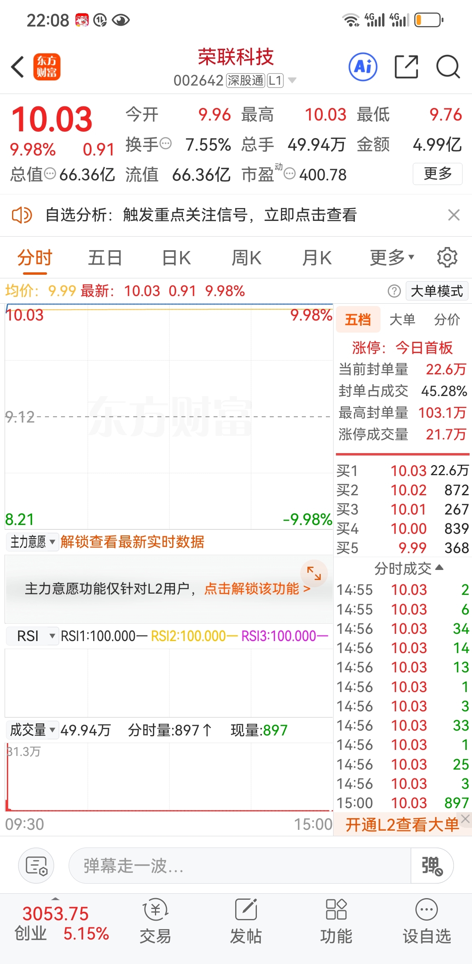Open the Ai assistant icon
The width and height of the screenshot is (472, 964).
tap(363, 67)
